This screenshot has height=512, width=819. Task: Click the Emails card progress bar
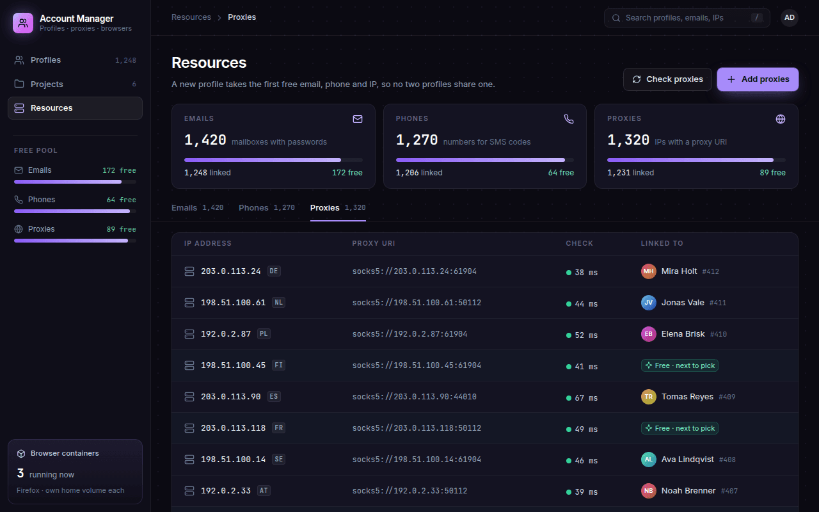tap(273, 160)
